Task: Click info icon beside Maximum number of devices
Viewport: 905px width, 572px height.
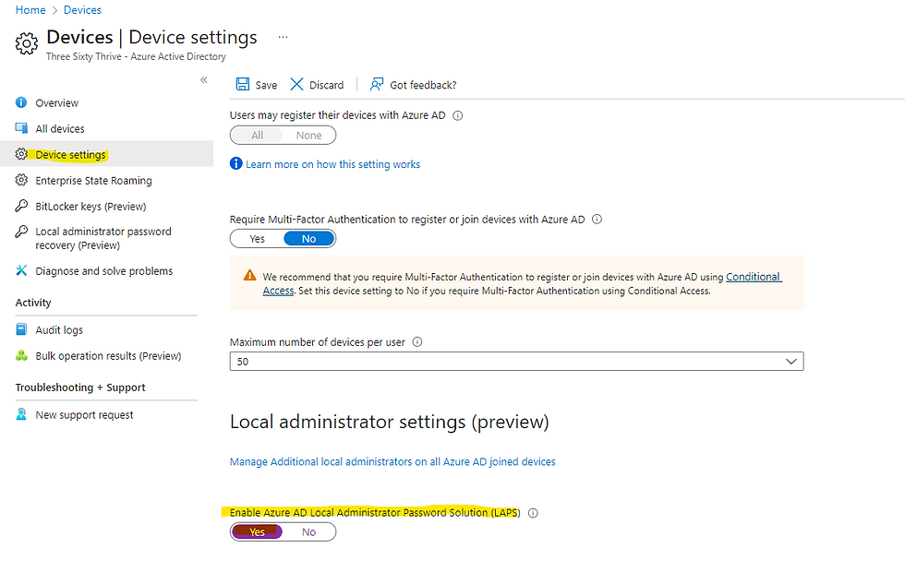Action: coord(417,342)
